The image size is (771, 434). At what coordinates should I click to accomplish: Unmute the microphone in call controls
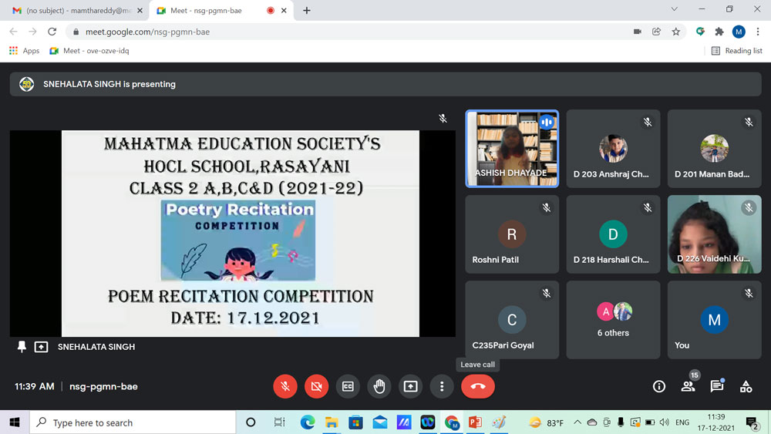point(285,386)
